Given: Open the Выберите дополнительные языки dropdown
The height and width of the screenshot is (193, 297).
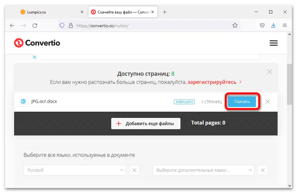Looking at the screenshot, I should pyautogui.click(x=203, y=170).
